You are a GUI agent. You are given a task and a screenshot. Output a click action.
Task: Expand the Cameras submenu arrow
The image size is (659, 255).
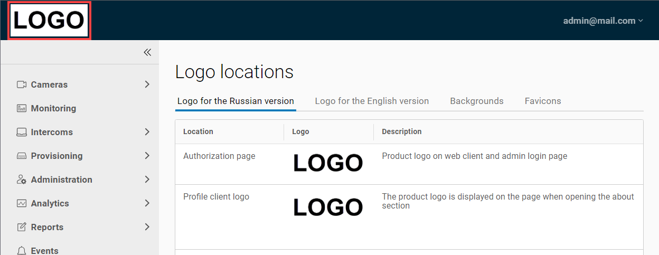147,84
